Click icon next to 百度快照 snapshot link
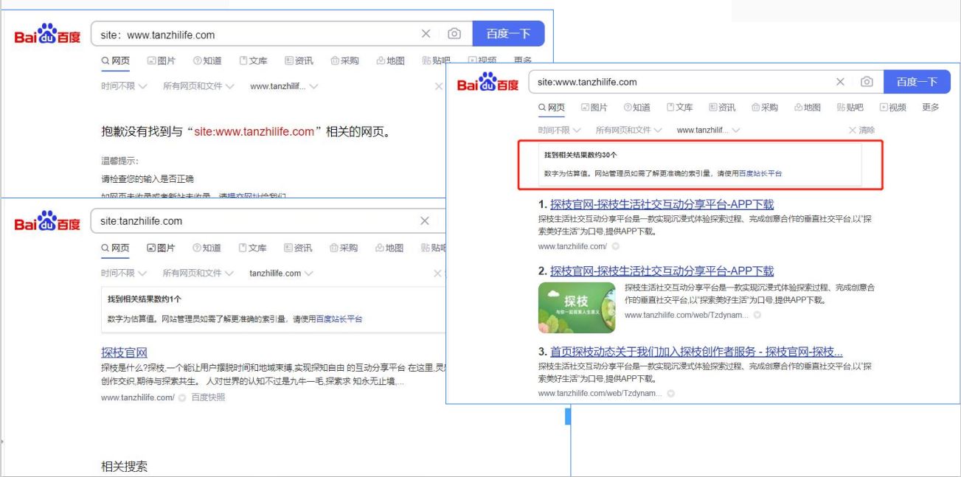 pos(181,398)
